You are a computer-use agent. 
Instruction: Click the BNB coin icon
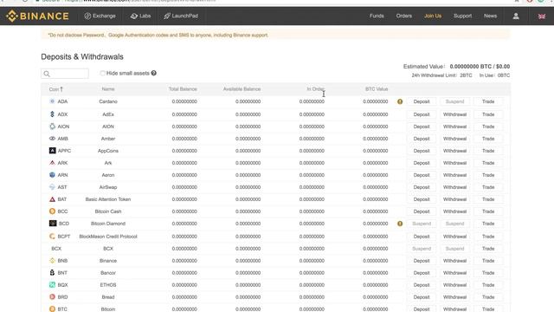pos(52,261)
